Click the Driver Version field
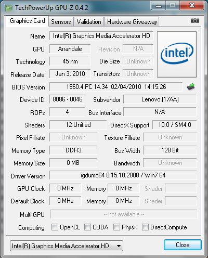 click(123, 175)
